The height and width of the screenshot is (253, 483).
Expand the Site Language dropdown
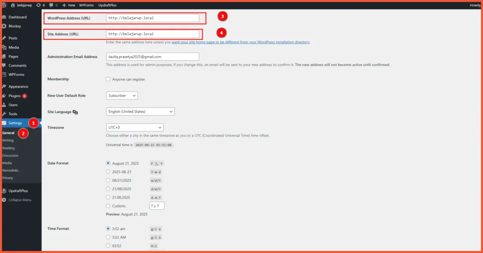click(x=140, y=112)
